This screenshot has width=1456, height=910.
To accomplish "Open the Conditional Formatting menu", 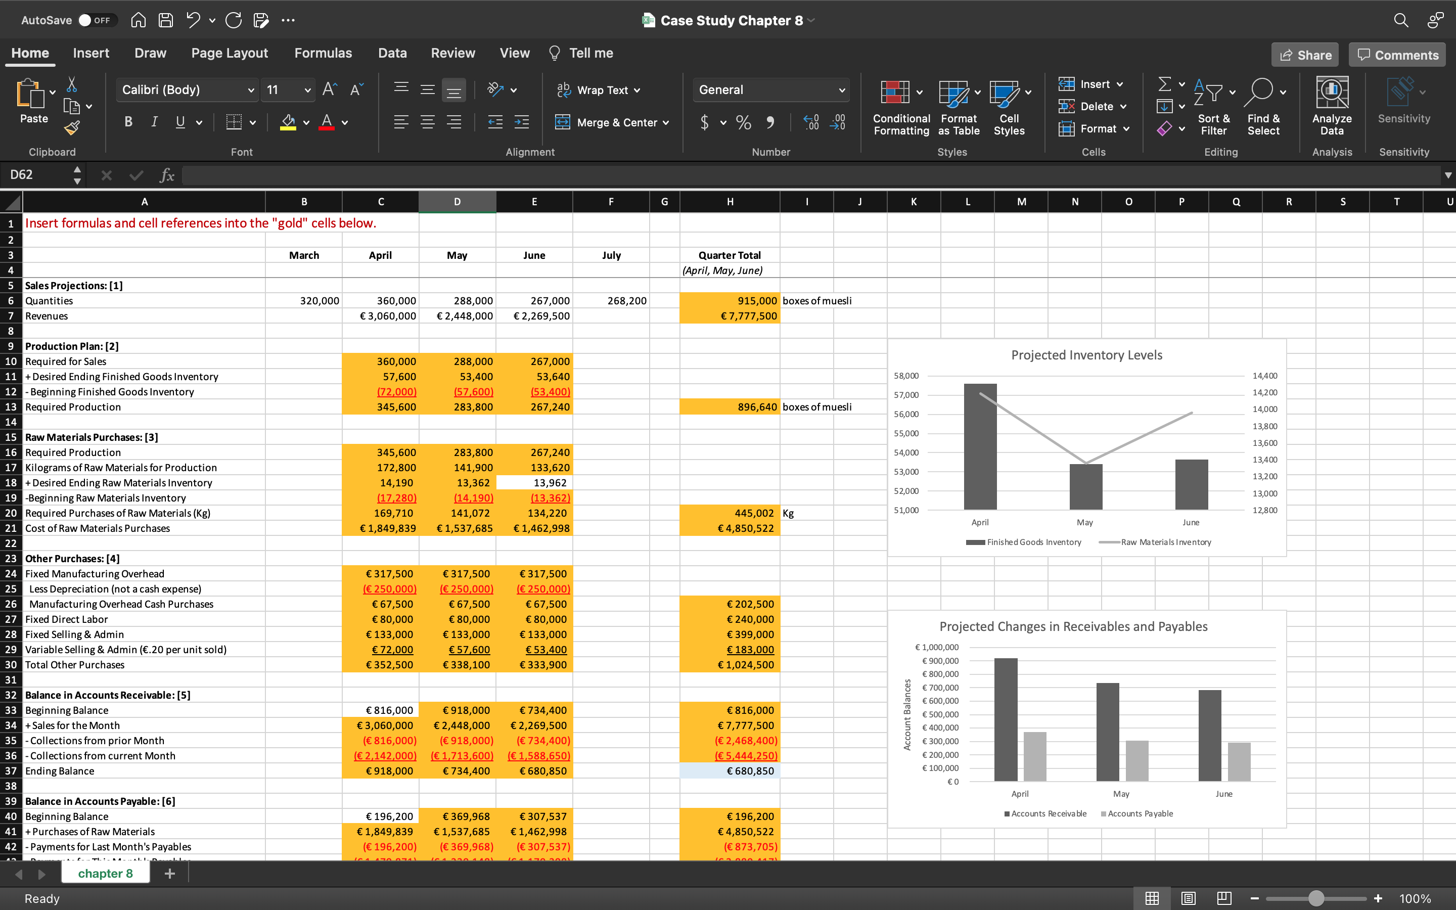I will (x=901, y=107).
